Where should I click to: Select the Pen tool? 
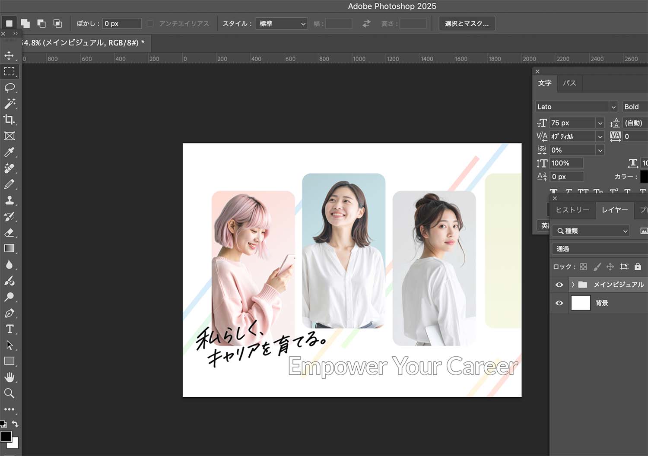(x=9, y=313)
